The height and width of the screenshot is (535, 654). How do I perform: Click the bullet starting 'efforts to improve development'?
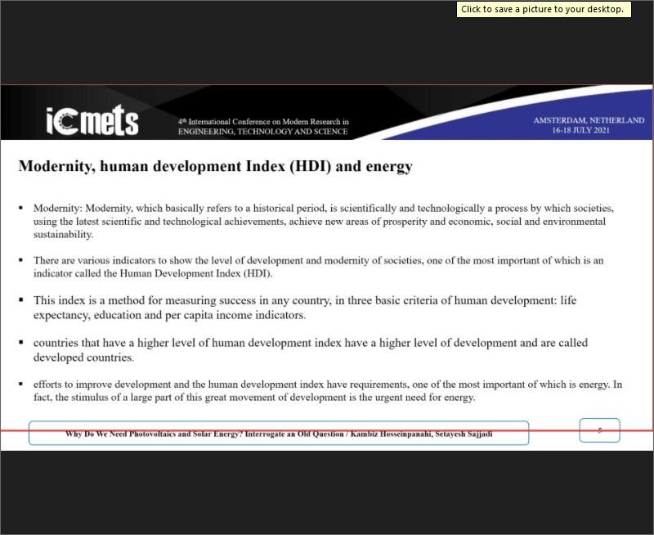(328, 390)
